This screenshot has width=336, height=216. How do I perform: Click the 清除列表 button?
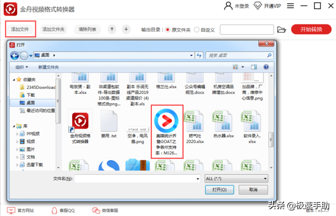tap(87, 29)
